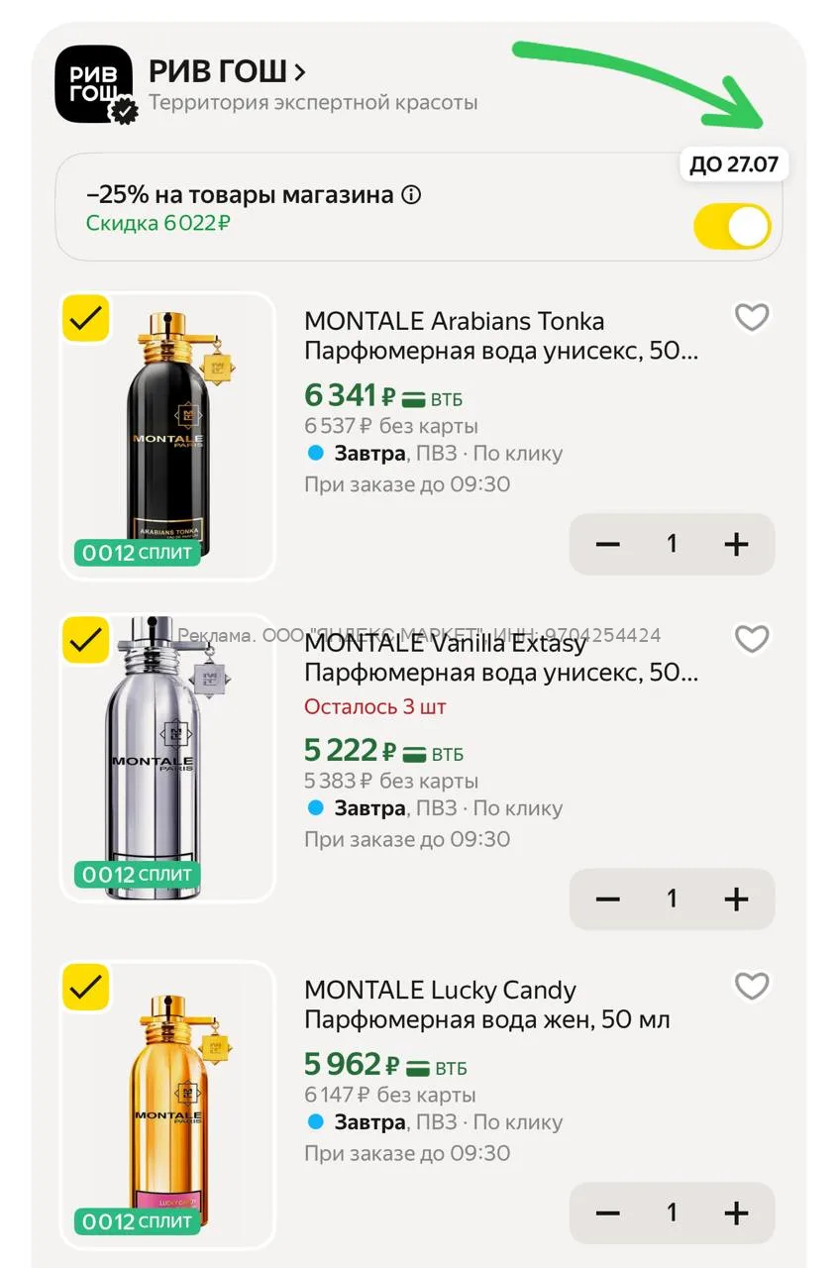
Task: Toggle the −25% store discount switch
Action: click(x=733, y=227)
